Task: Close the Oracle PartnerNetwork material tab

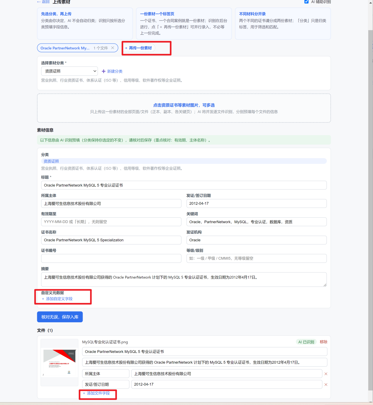Action: pos(113,48)
